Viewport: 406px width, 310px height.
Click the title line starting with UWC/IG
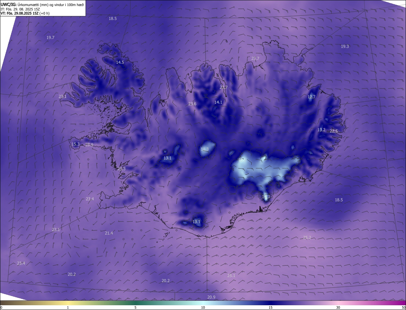click(42, 5)
